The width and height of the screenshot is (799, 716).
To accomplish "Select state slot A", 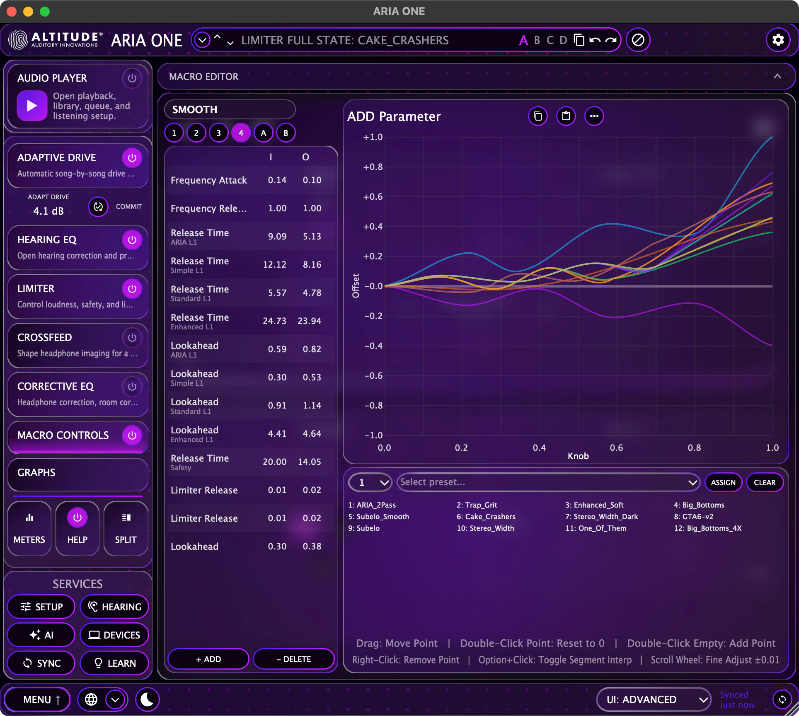I will tap(523, 40).
